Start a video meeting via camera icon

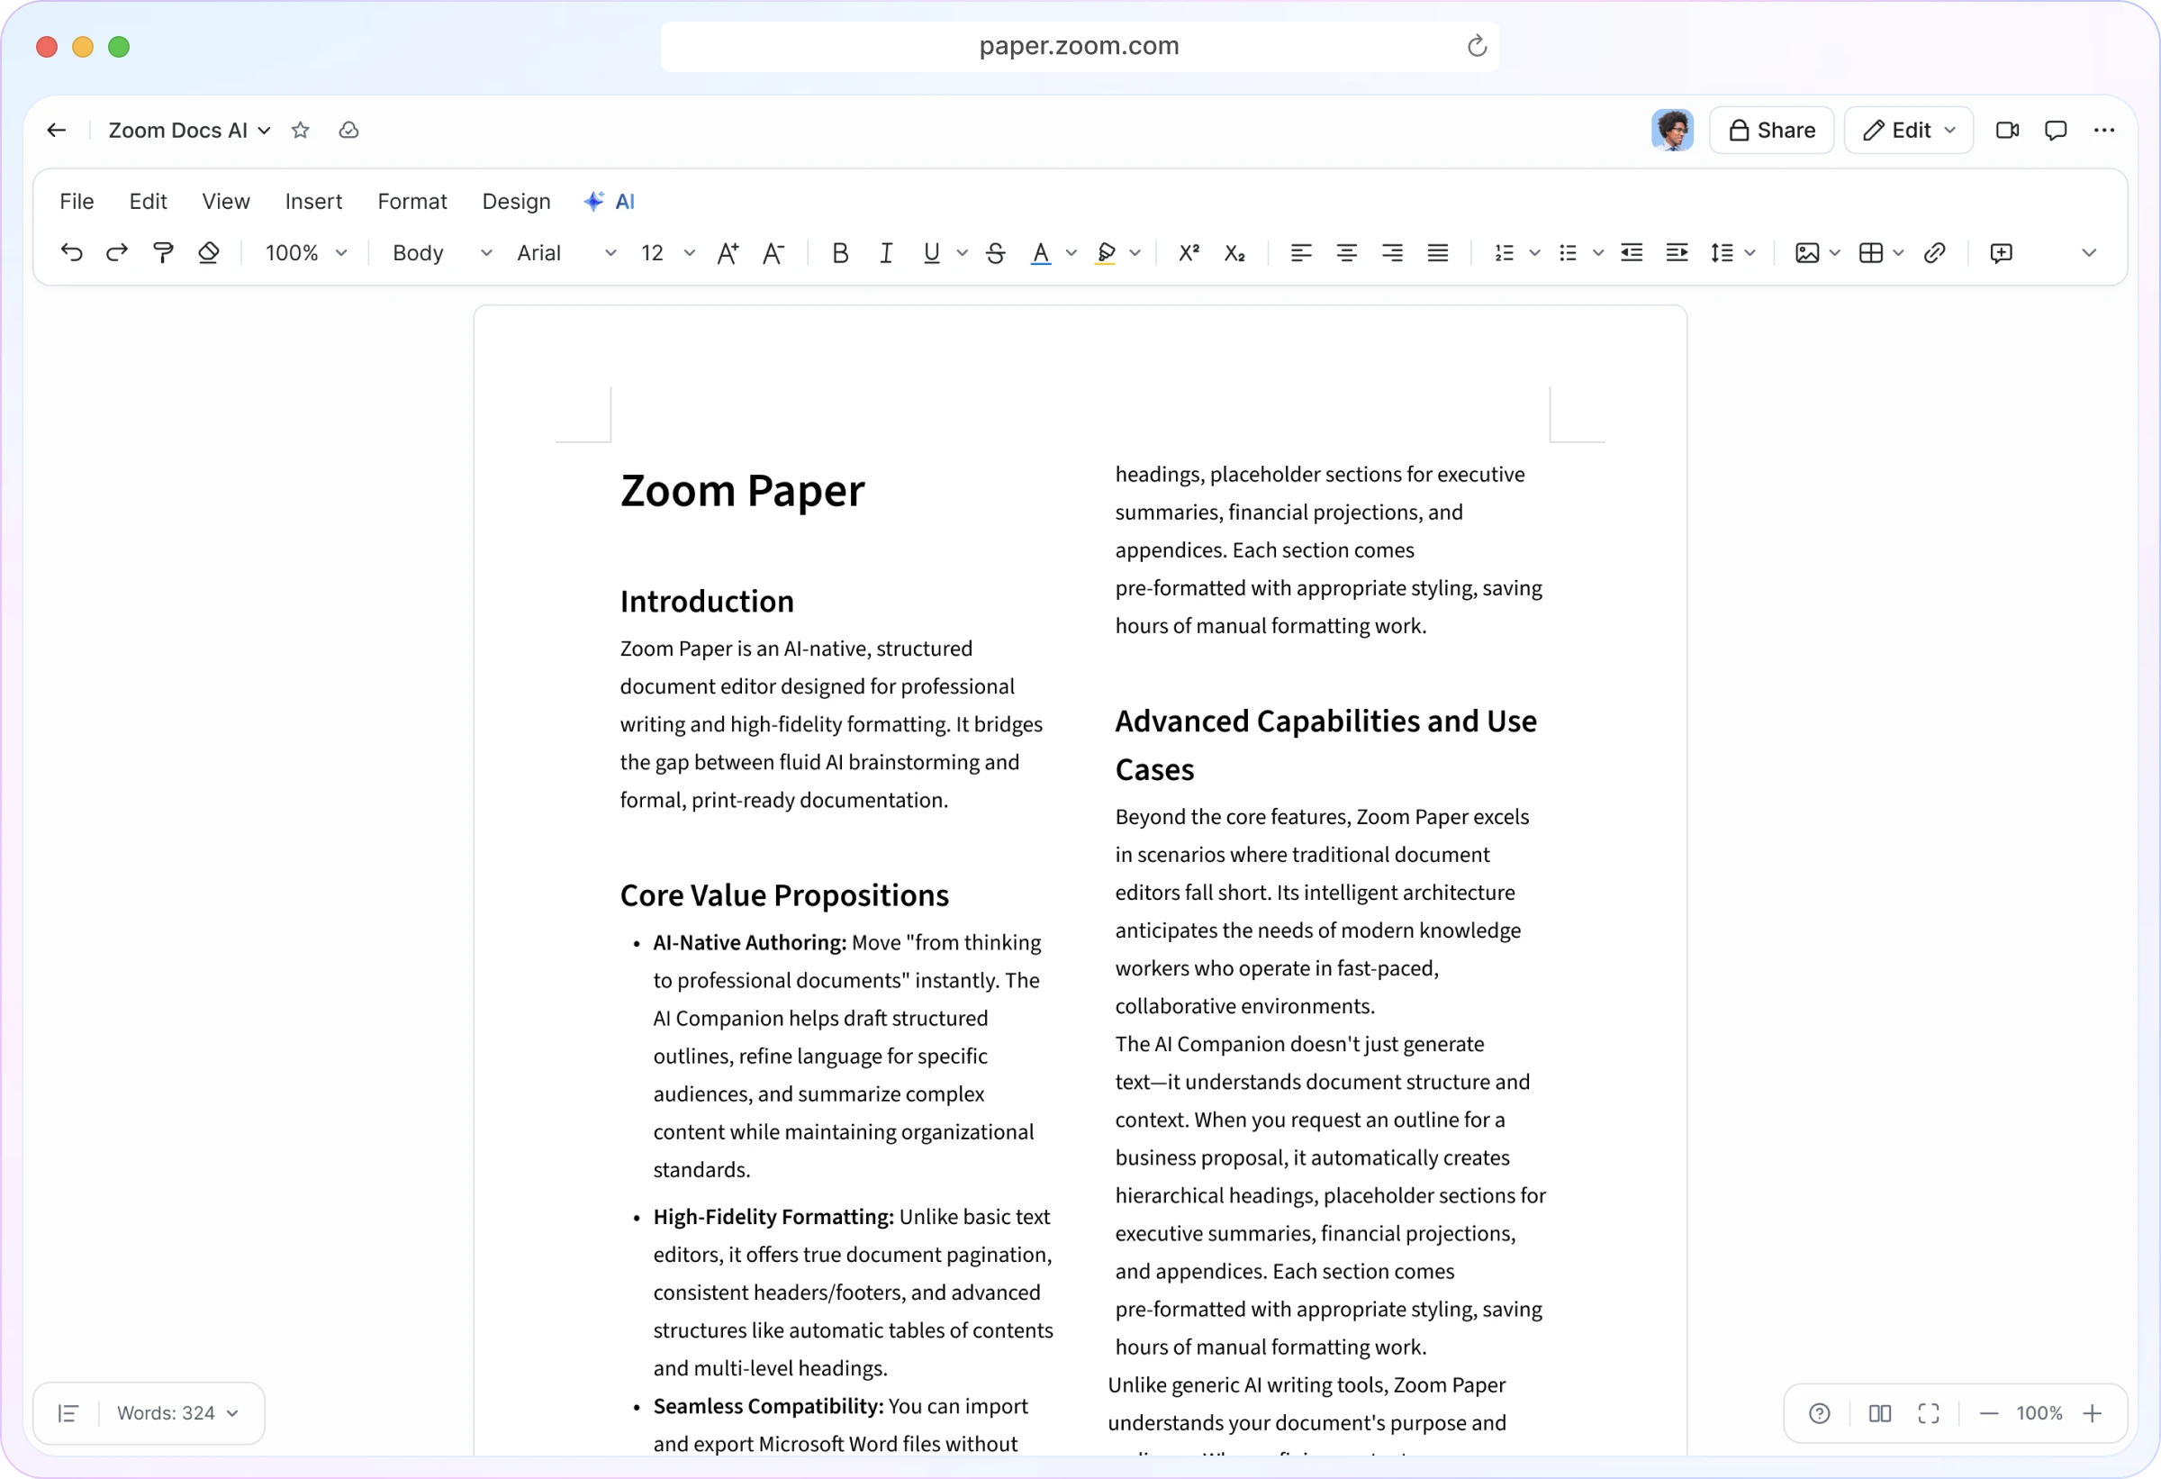pyautogui.click(x=2007, y=131)
